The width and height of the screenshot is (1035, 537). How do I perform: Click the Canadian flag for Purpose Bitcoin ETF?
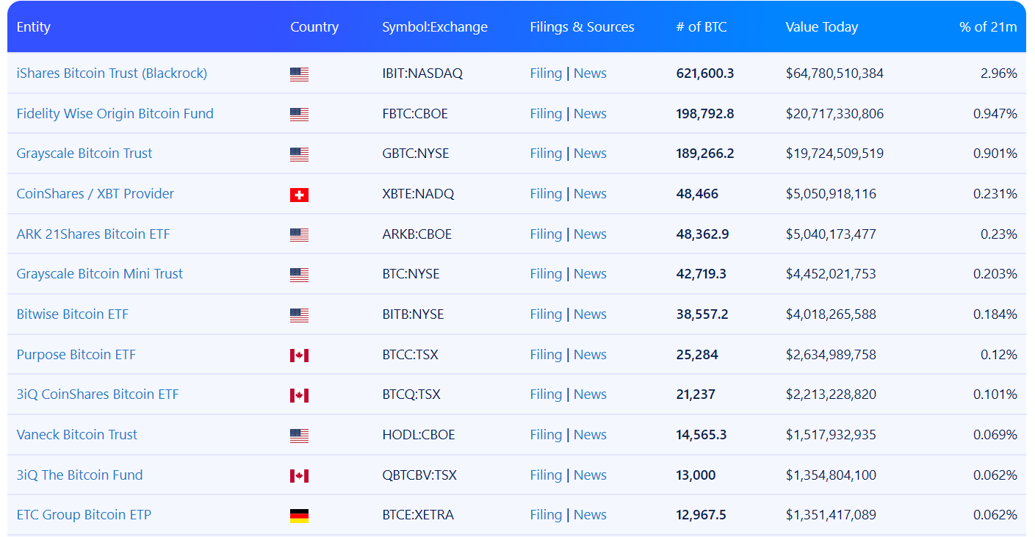(x=299, y=356)
